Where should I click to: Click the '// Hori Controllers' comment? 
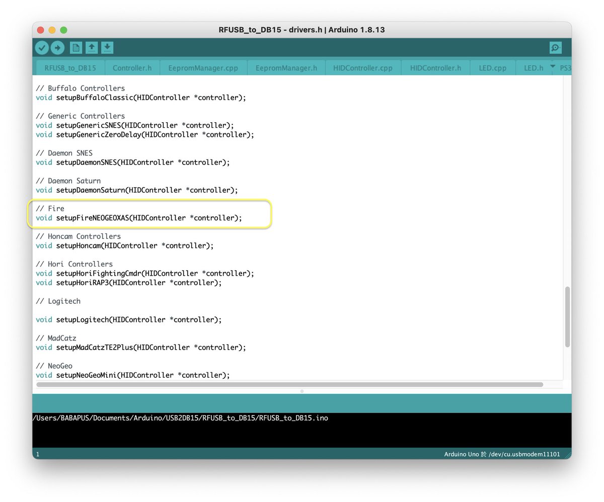pyautogui.click(x=74, y=264)
